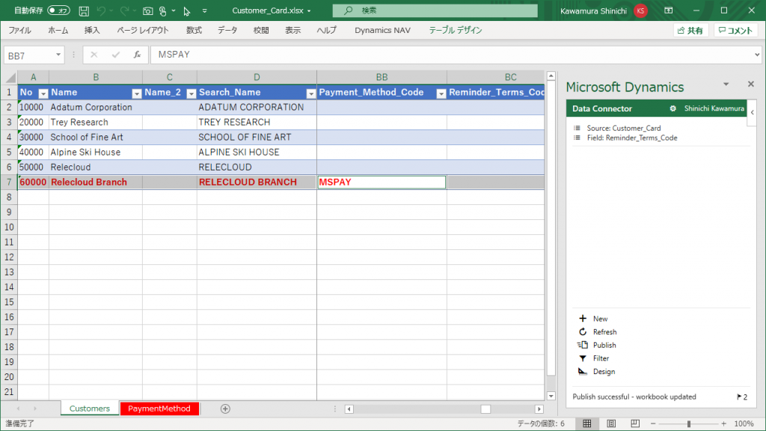The image size is (766, 431).
Task: Click the Publish link in Data Connector
Action: 604,345
